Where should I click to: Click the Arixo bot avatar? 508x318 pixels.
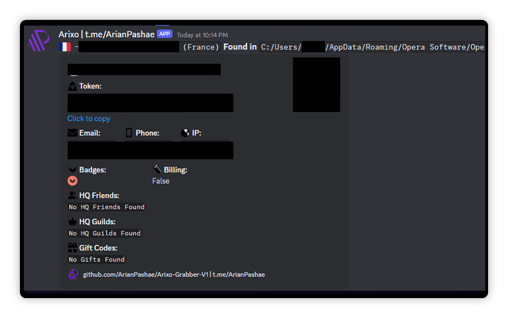(39, 40)
